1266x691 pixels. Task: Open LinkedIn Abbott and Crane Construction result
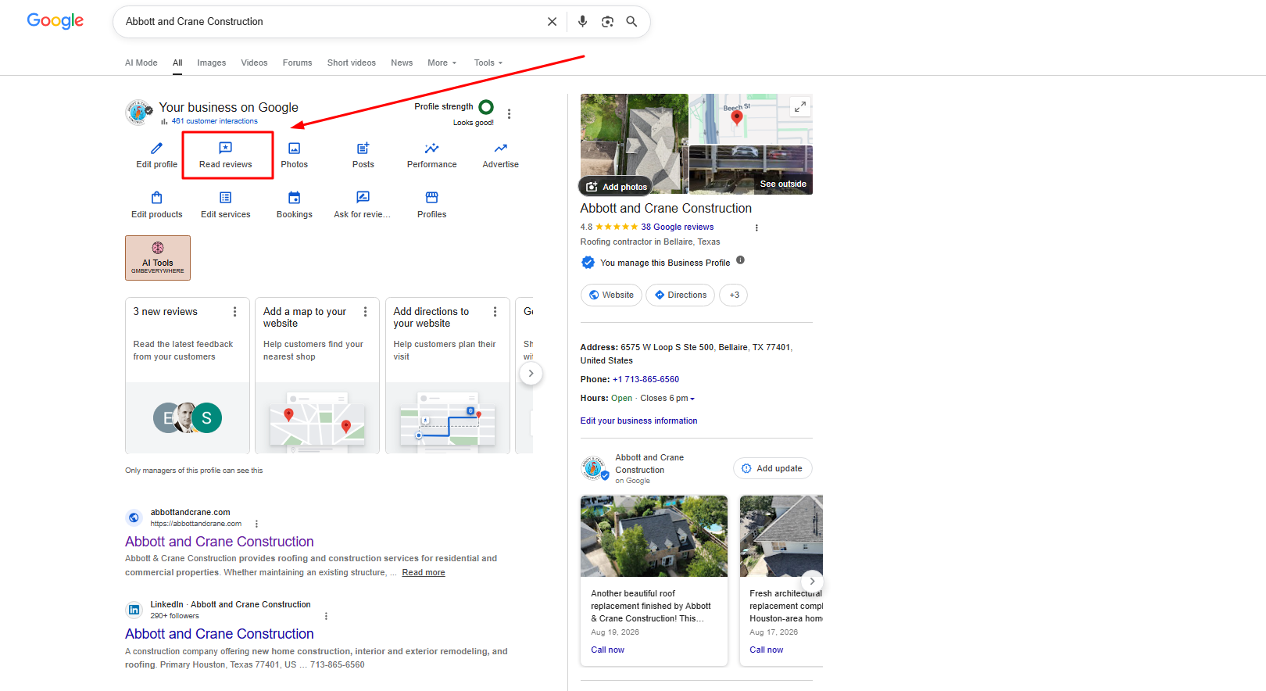[x=220, y=634]
